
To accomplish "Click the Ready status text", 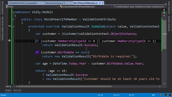I will [3, 95].
